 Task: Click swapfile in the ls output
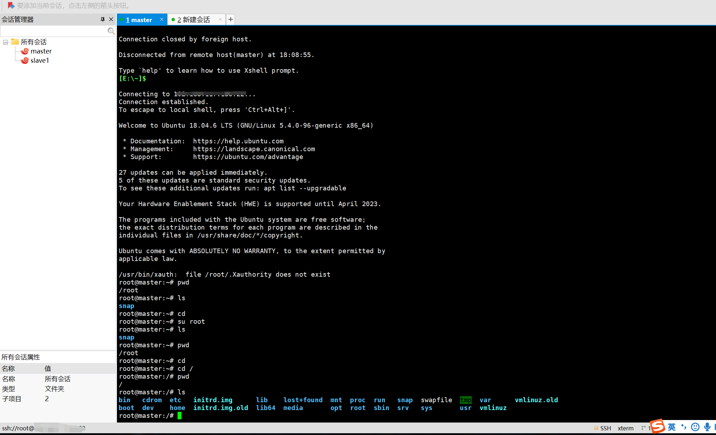(436, 400)
